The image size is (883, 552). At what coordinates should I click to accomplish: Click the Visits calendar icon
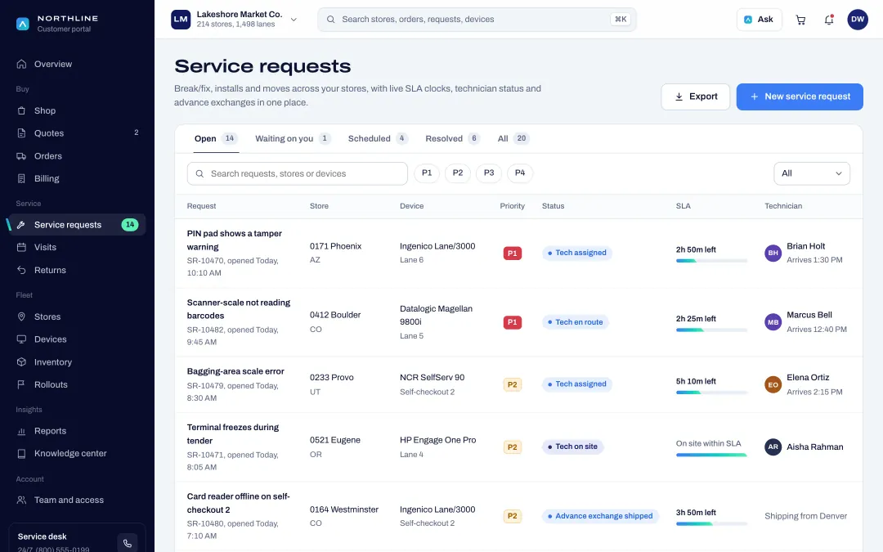[21, 247]
